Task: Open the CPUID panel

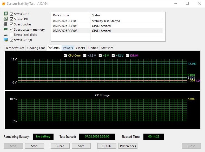Action: coord(107,146)
